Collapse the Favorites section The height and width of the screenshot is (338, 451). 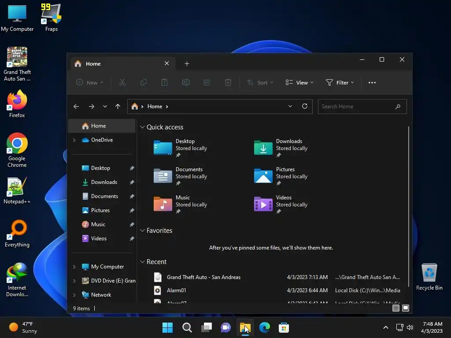142,231
